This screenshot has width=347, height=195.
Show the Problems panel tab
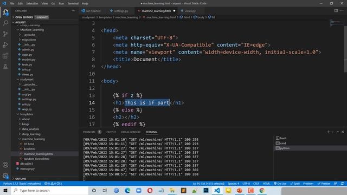pos(89,132)
